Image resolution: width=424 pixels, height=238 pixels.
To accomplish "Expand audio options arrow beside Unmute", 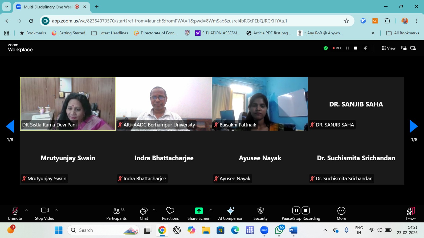I will pyautogui.click(x=26, y=210).
